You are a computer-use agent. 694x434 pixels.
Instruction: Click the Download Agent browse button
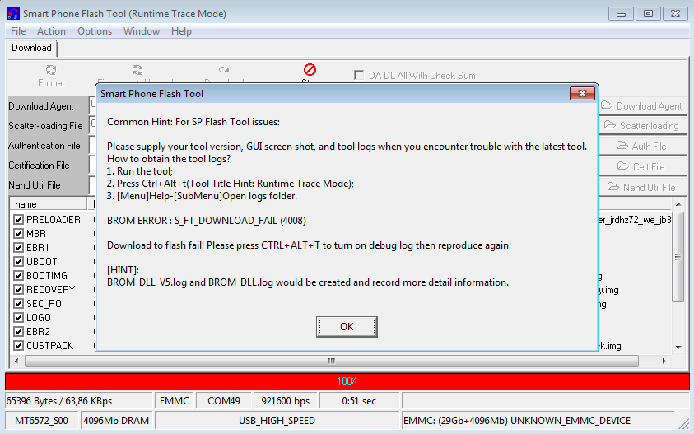(x=642, y=106)
